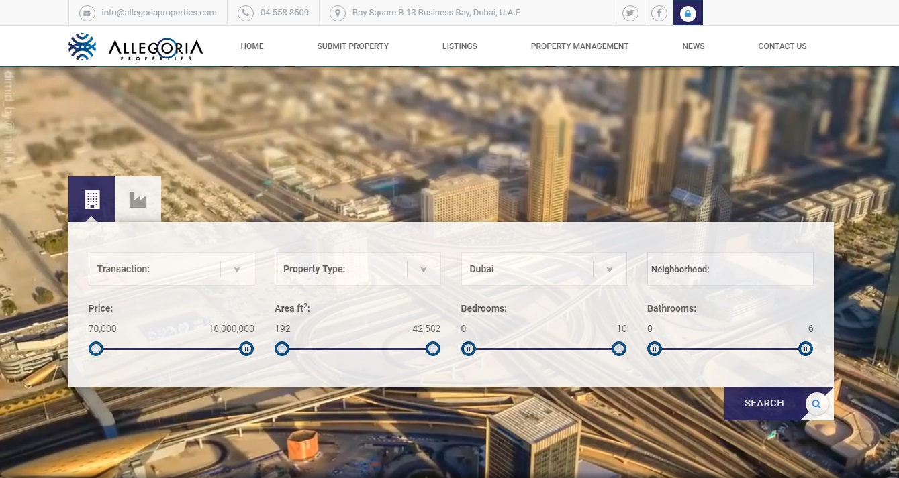Expand the Dubai city dropdown
The width and height of the screenshot is (899, 478).
[543, 269]
